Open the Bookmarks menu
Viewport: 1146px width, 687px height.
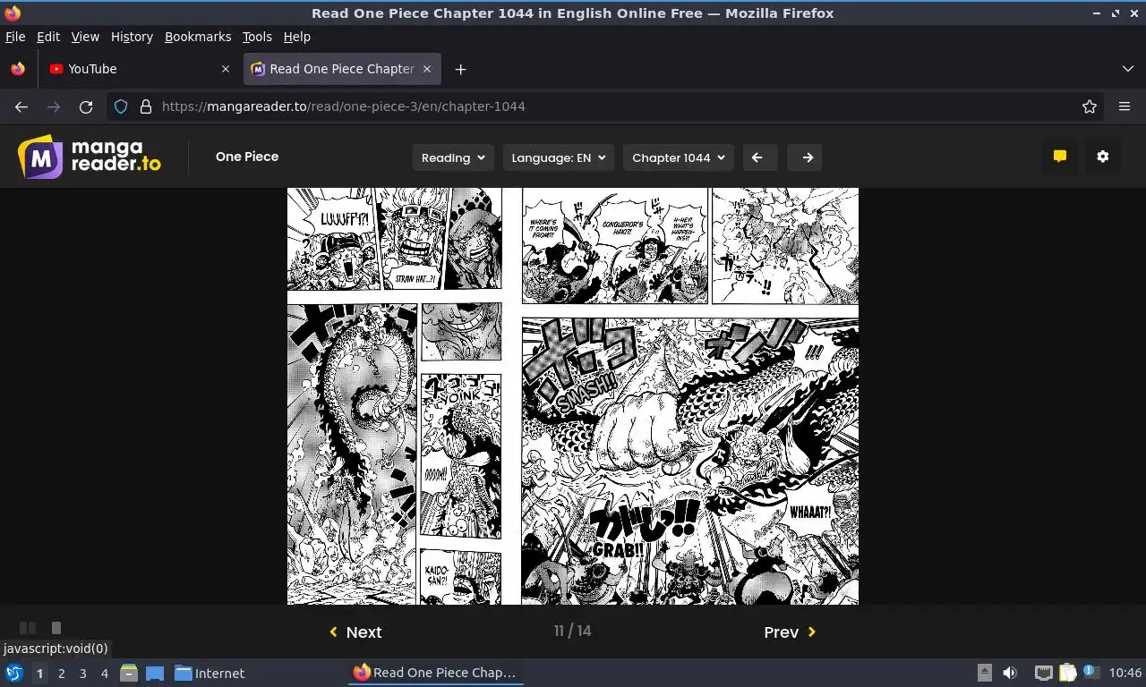pos(198,37)
